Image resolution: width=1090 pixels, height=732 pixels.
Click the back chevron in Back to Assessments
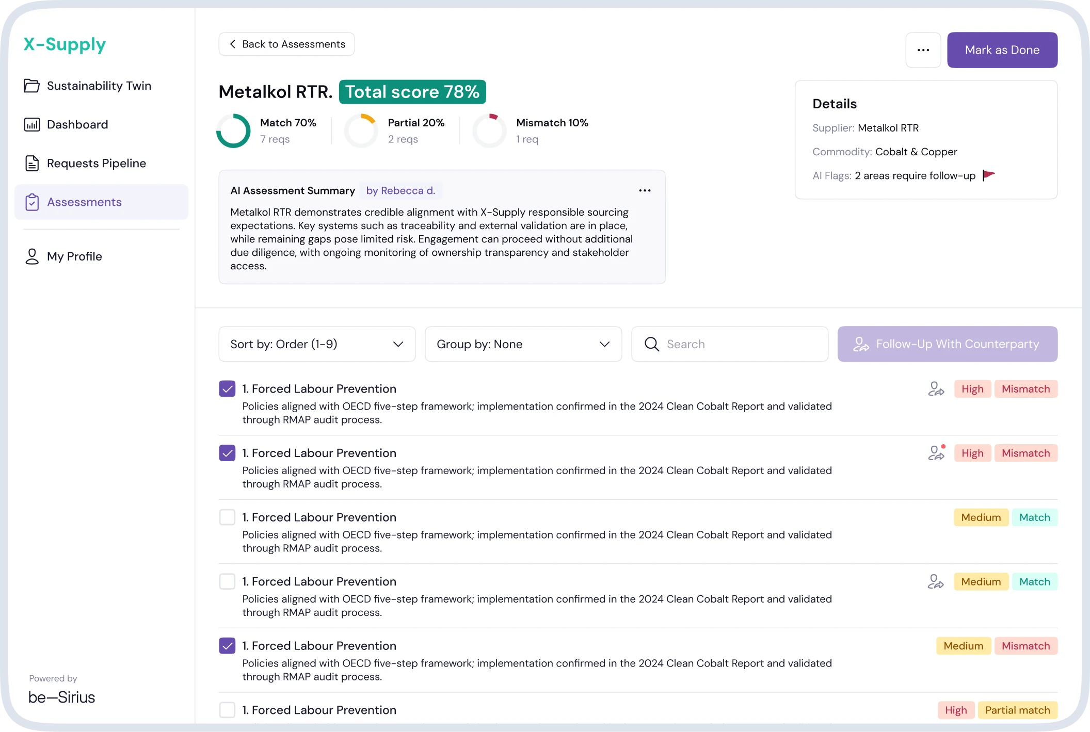[233, 44]
